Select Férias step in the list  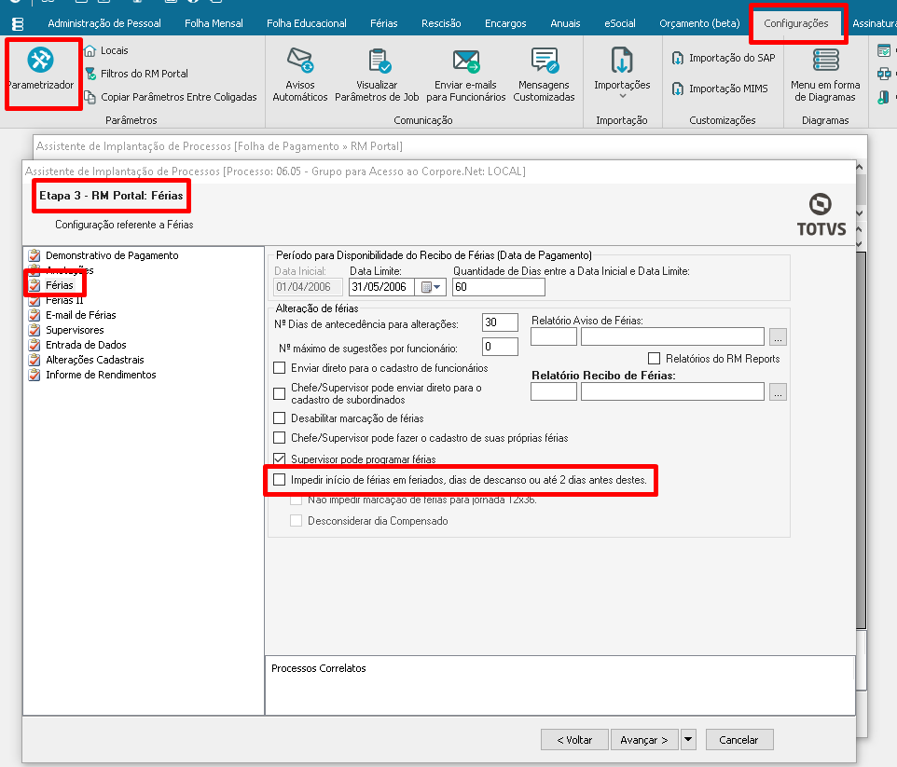(51, 285)
